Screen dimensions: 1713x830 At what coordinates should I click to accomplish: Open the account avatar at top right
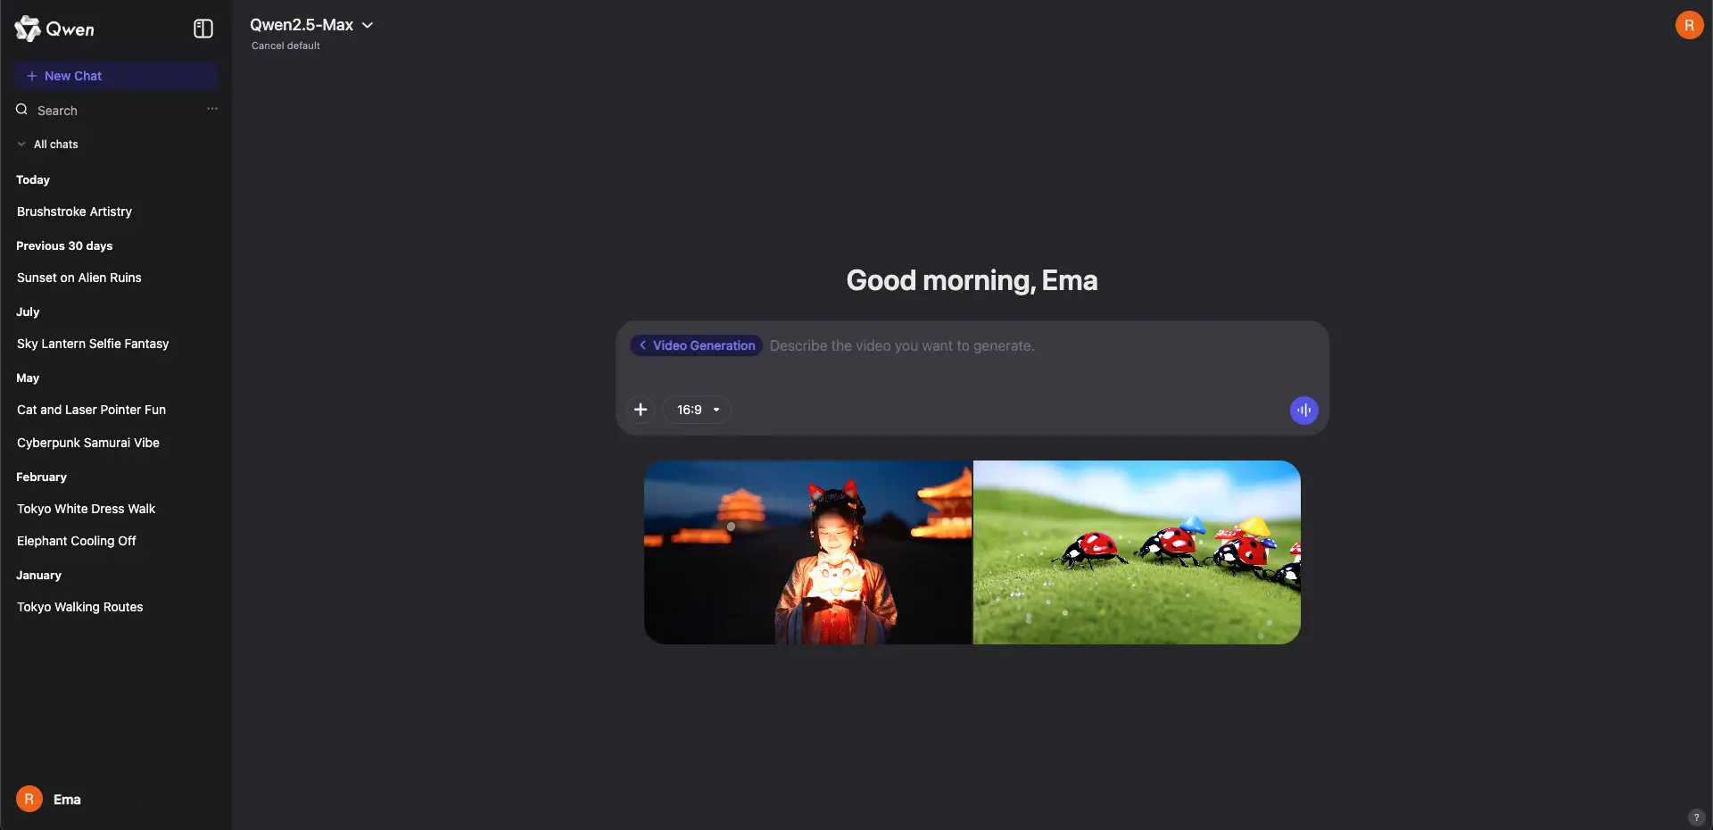tap(1689, 25)
